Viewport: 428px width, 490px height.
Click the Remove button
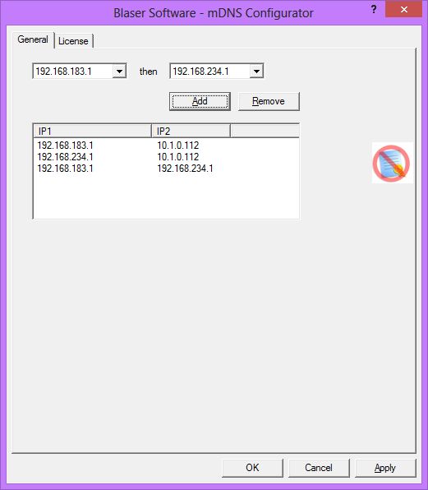269,101
